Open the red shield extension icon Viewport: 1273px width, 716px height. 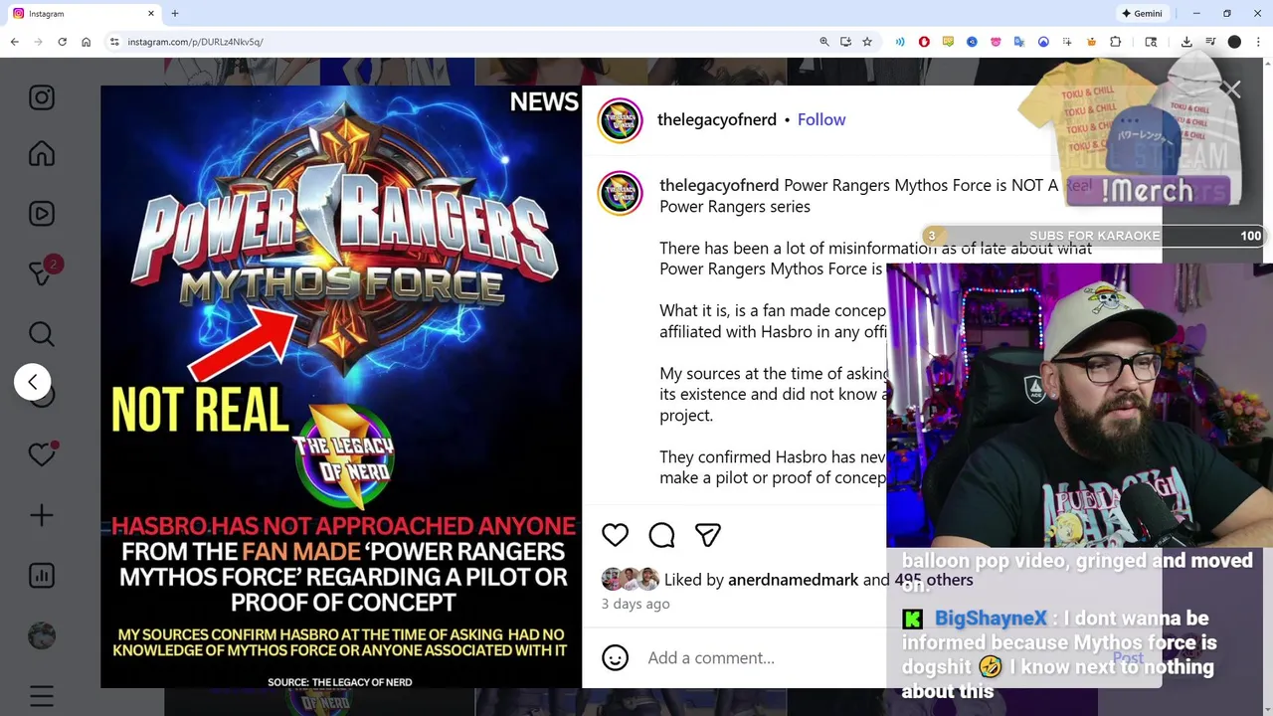(924, 42)
